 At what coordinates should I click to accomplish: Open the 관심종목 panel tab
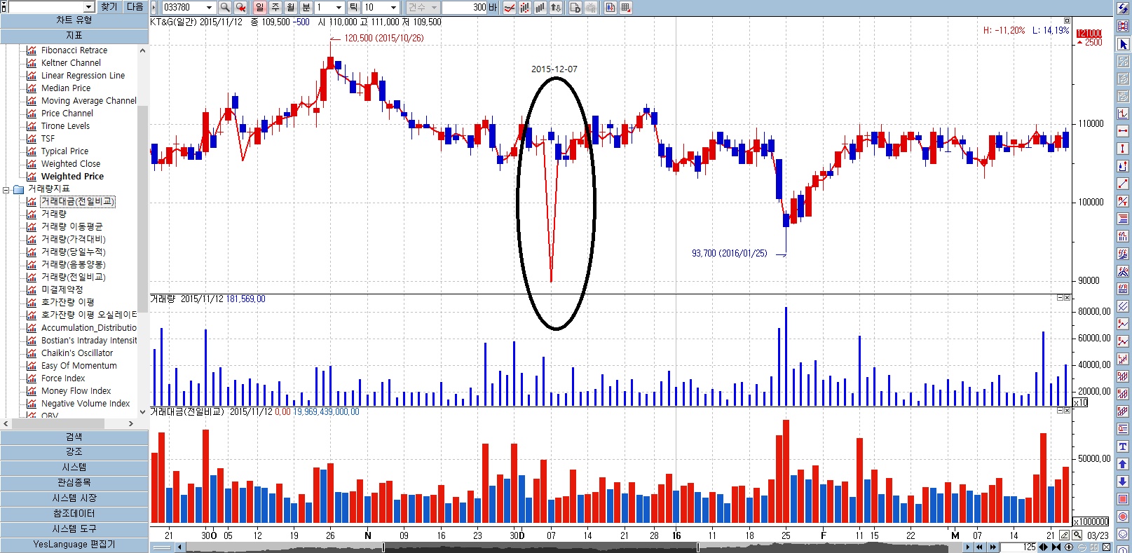click(74, 482)
